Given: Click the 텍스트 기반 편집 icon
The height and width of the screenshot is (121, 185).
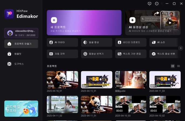Looking at the screenshot, I should pyautogui.click(x=119, y=54).
